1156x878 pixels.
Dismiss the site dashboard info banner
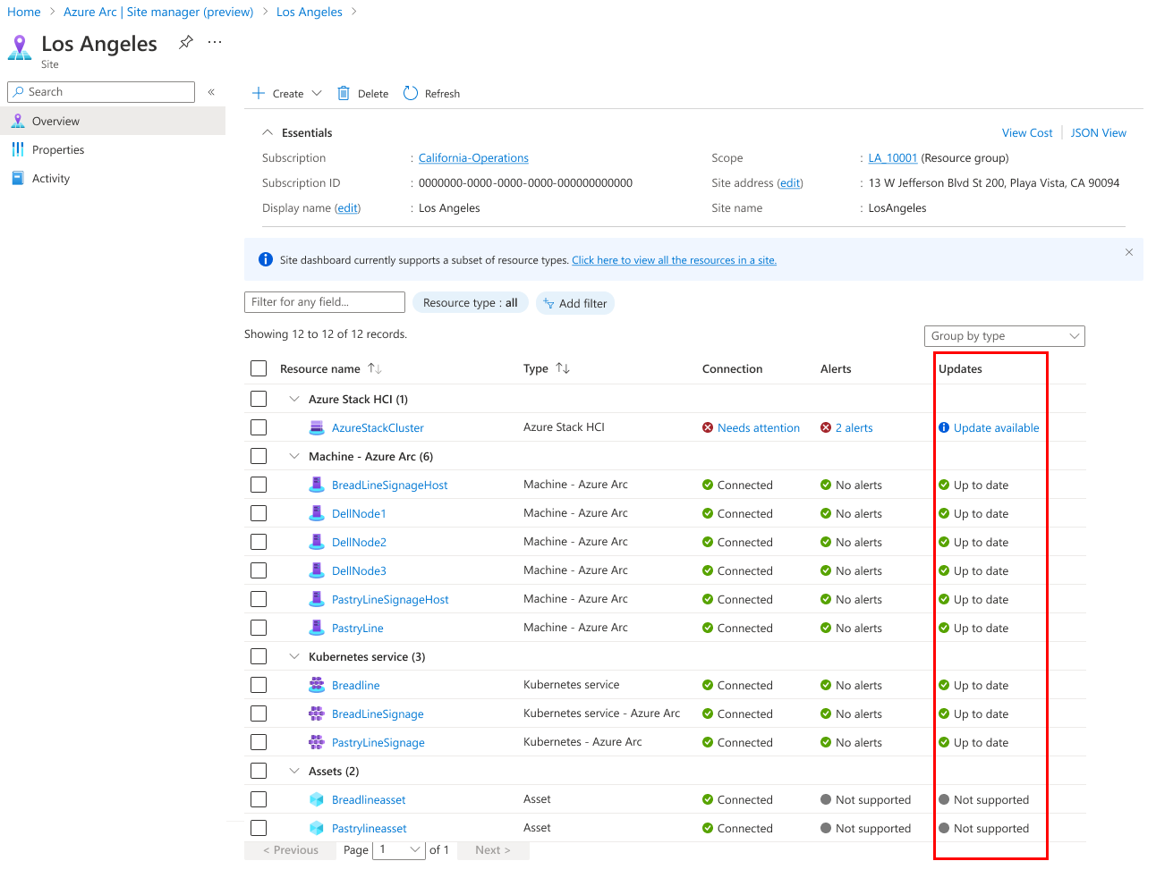click(x=1129, y=252)
